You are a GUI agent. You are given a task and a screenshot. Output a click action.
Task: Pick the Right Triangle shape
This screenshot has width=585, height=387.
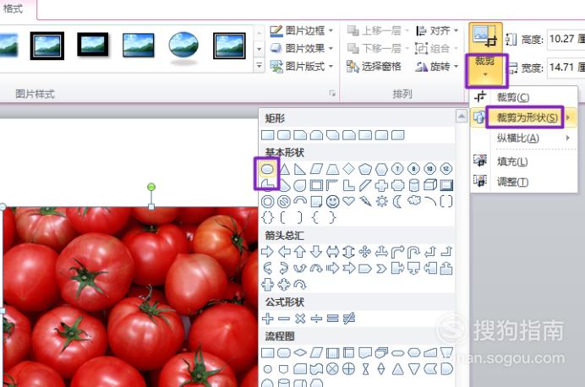pyautogui.click(x=300, y=169)
